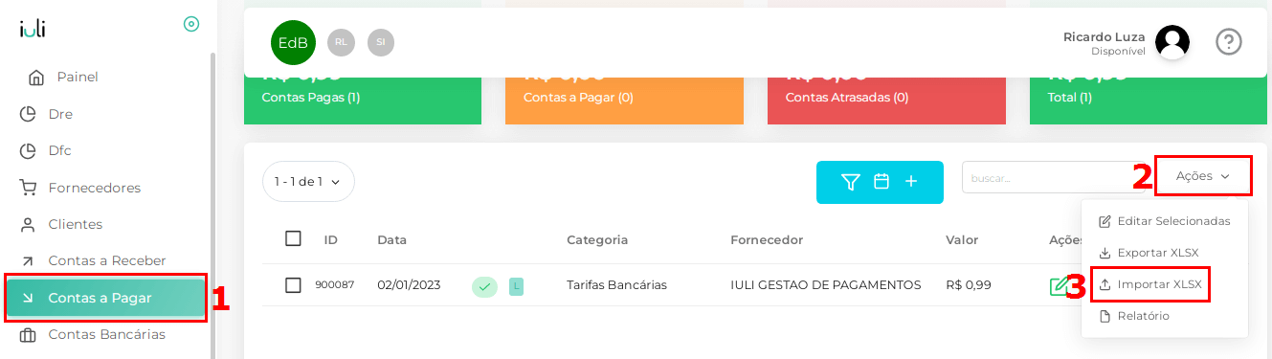Open Contas a Pagar in sidebar
The image size is (1272, 359).
[105, 298]
